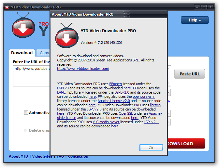
Task: Maximize the YTD Video Downloader window
Action: pos(204,7)
